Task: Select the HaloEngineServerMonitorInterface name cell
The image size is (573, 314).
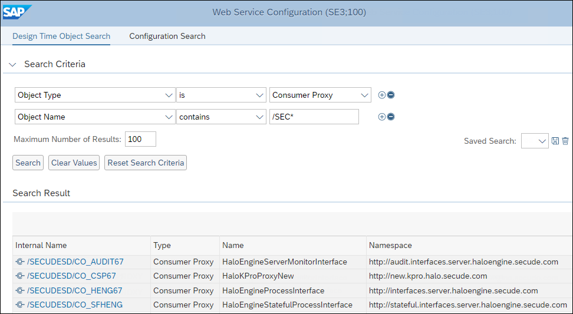Action: coord(293,262)
